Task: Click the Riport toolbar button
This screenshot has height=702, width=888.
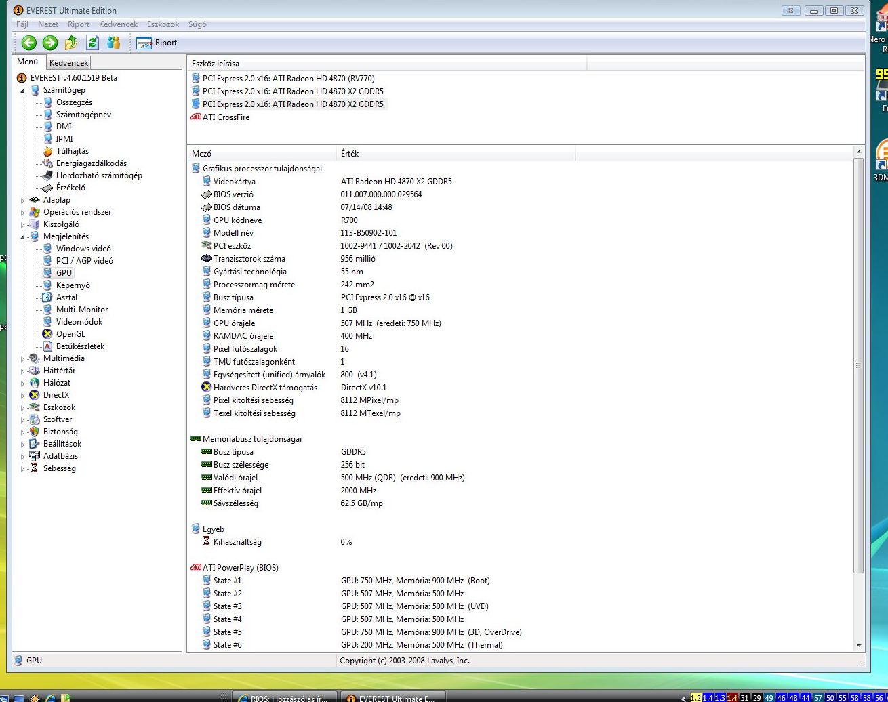Action: click(157, 43)
